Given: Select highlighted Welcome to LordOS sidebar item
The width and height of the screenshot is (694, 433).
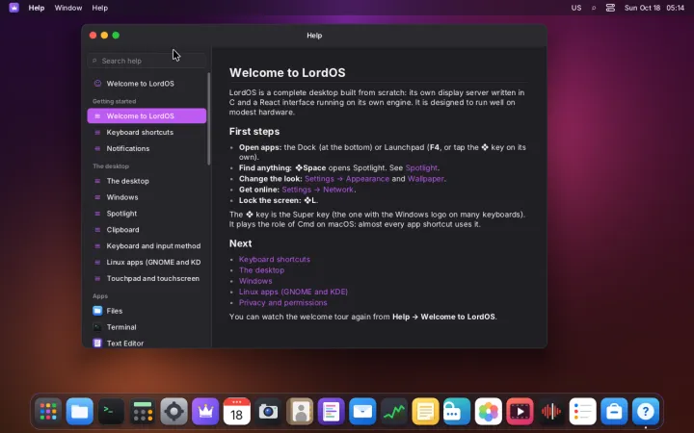Looking at the screenshot, I should [x=147, y=115].
